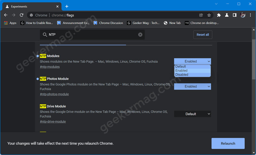The height and width of the screenshot is (155, 256).
Task: Click the page scrollbar down arrow
Action: tap(253, 153)
